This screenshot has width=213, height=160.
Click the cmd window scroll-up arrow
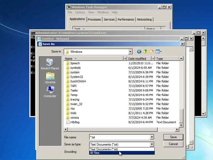coord(203,38)
